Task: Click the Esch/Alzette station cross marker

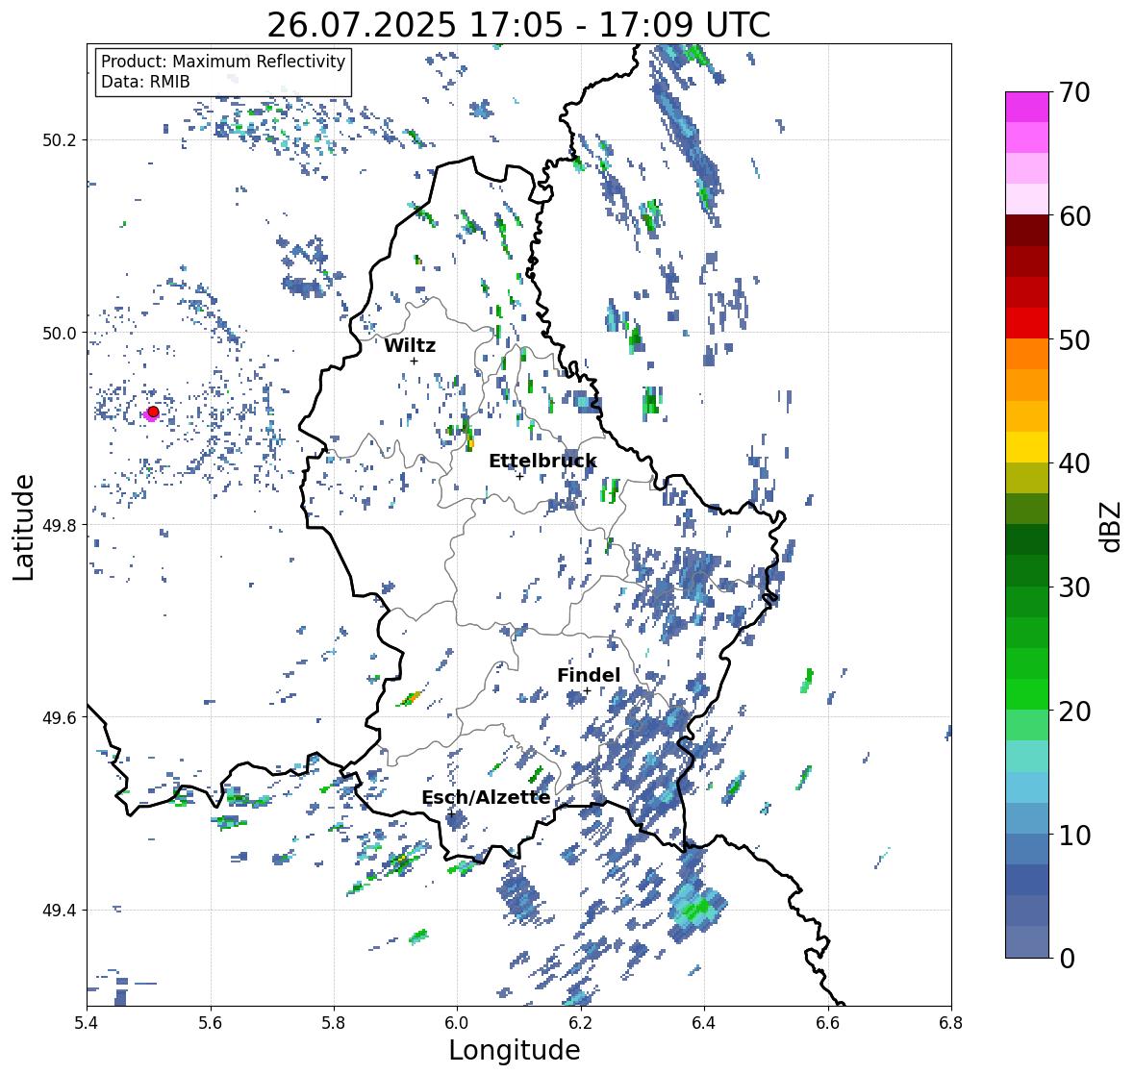Action: (x=451, y=813)
